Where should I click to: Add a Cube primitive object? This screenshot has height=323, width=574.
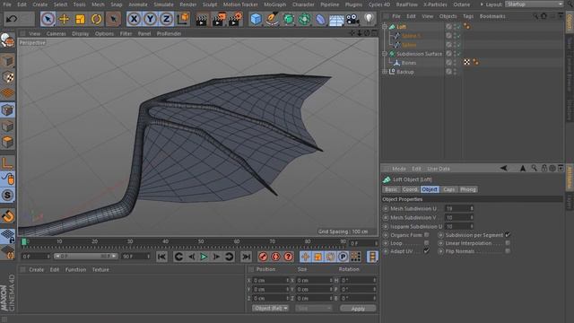point(256,19)
